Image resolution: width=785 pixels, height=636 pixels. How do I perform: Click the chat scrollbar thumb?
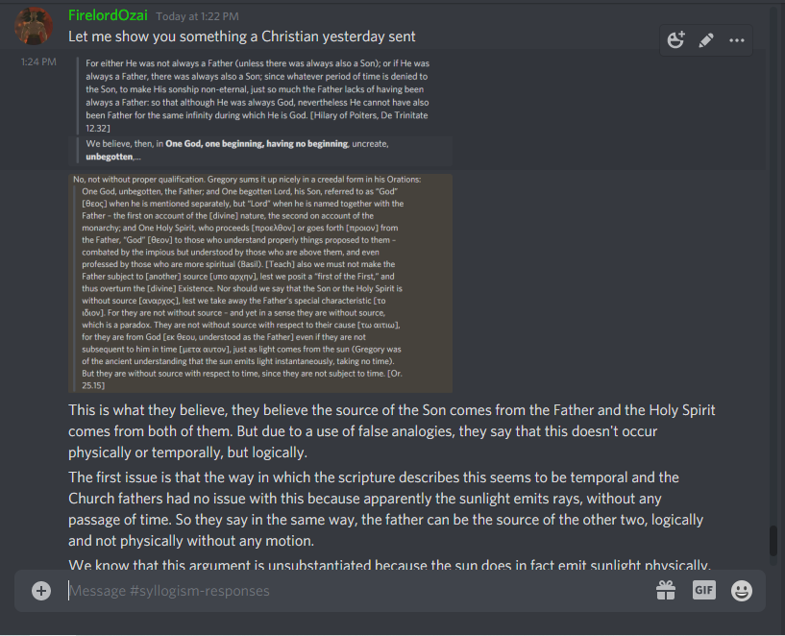tap(773, 541)
